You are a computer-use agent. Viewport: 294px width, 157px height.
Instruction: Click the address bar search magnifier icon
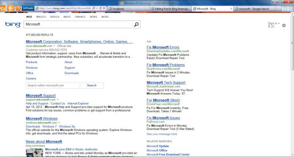tap(94, 8)
